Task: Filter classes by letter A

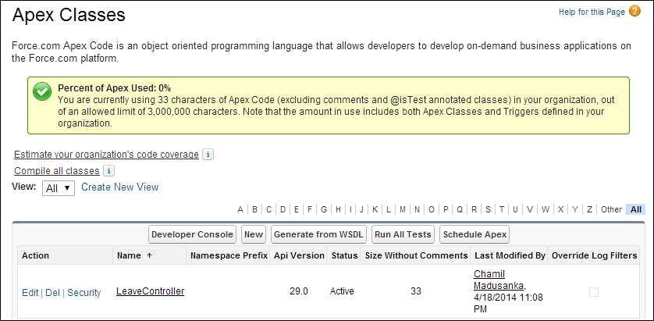Action: tap(240, 209)
